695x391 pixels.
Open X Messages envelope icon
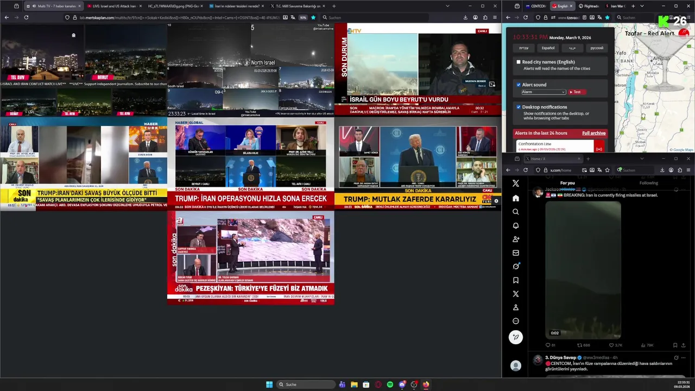(516, 253)
